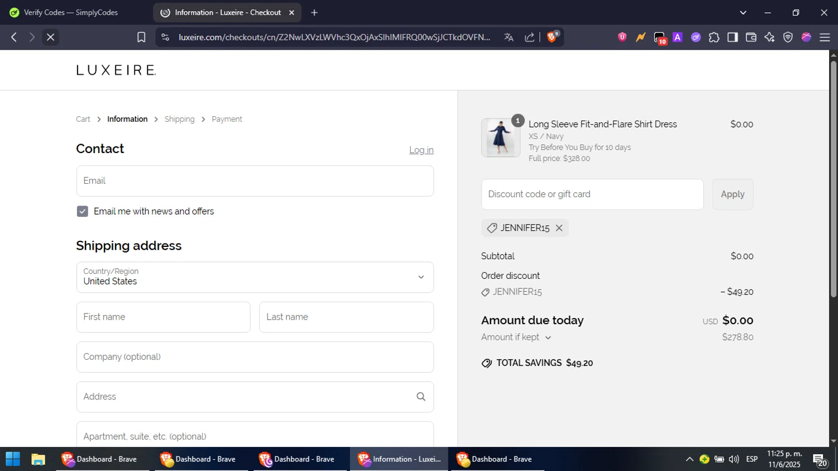Uncheck Email me with news and offers

(x=83, y=212)
